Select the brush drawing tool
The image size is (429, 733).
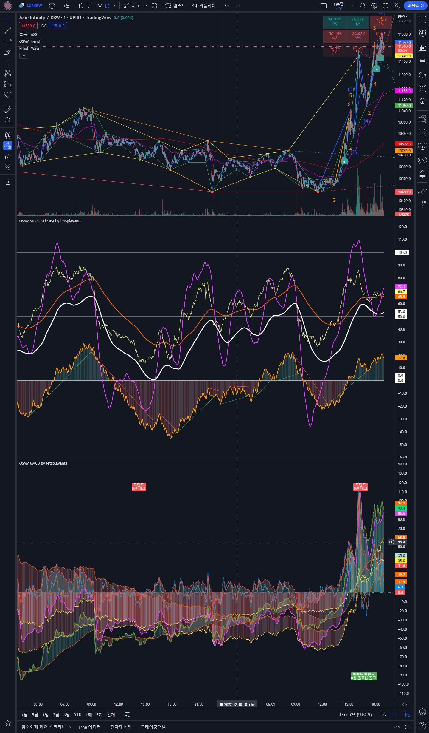tap(8, 52)
